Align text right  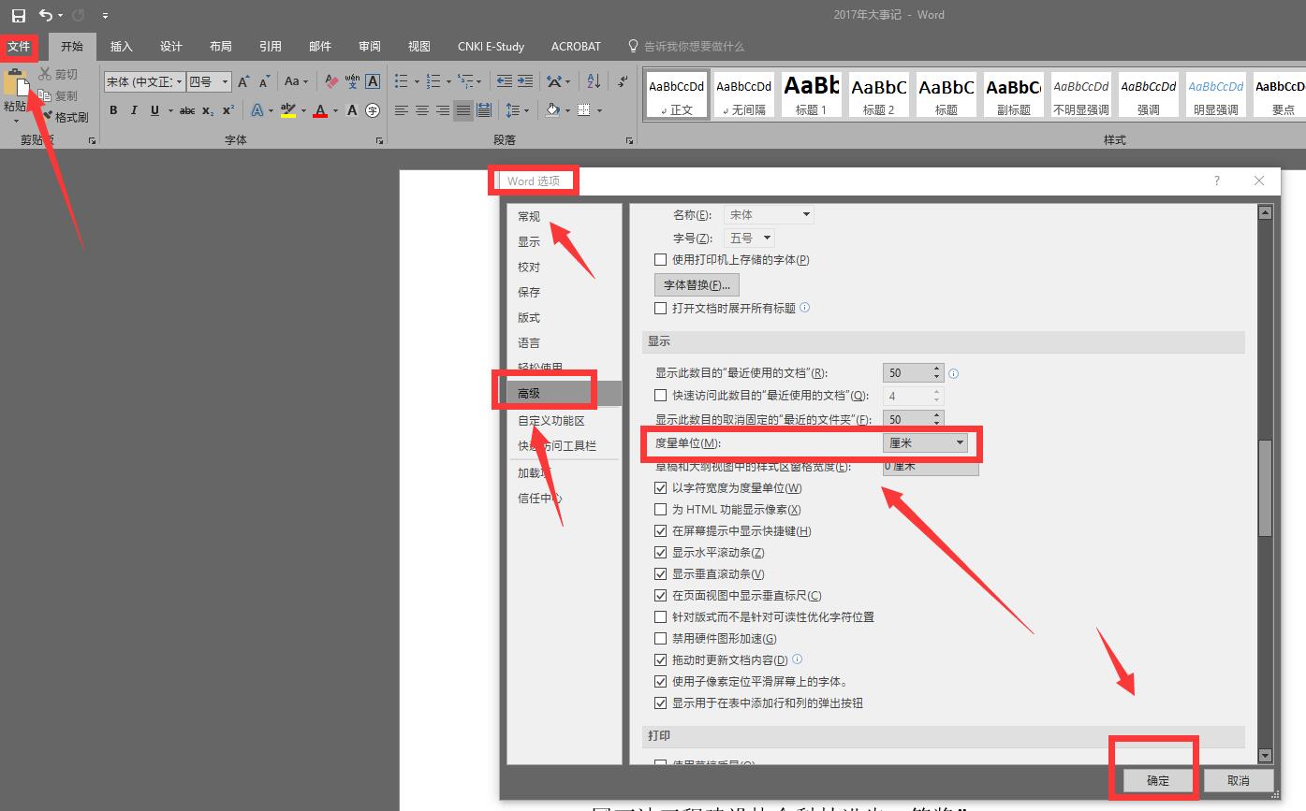443,110
